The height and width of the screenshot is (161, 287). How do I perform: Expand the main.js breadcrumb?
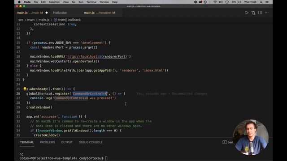(44, 20)
